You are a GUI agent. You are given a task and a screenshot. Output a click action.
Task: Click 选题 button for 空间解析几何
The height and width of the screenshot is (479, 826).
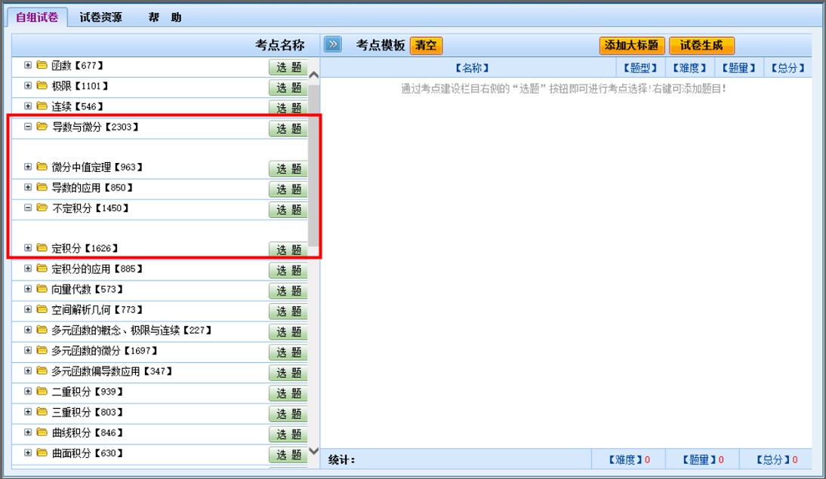288,311
